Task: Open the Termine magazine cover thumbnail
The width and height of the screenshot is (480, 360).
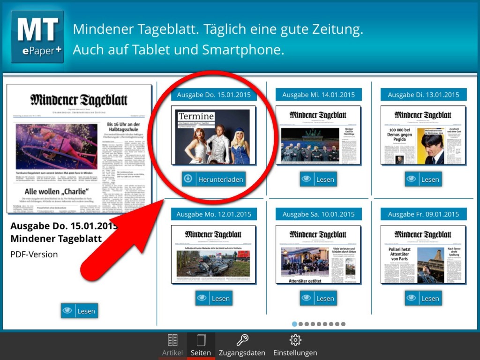Action: [x=213, y=135]
